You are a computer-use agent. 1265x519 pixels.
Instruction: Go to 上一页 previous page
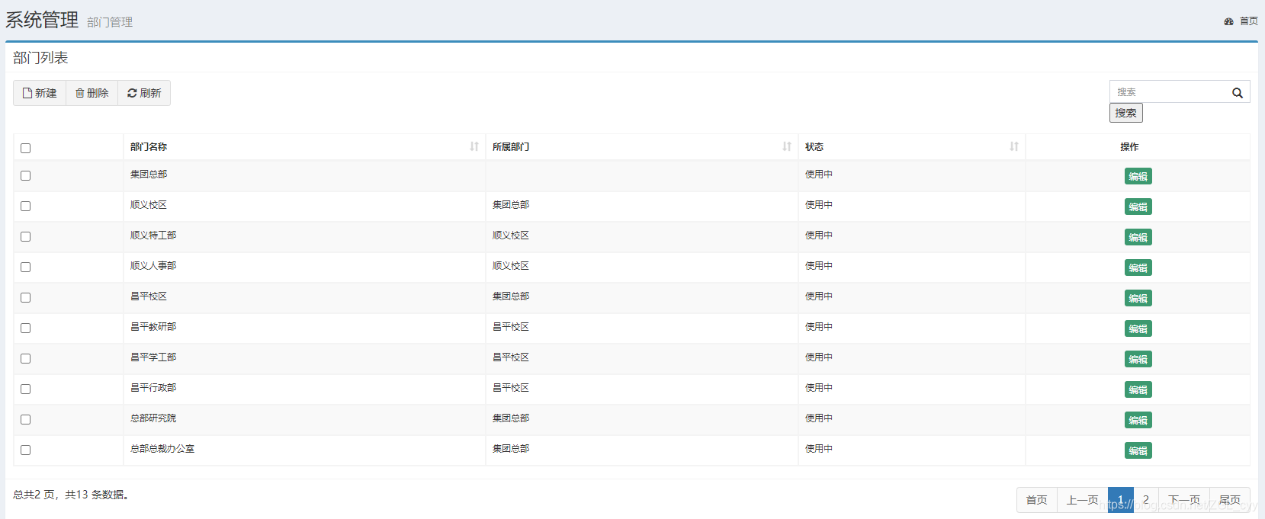tap(1082, 500)
